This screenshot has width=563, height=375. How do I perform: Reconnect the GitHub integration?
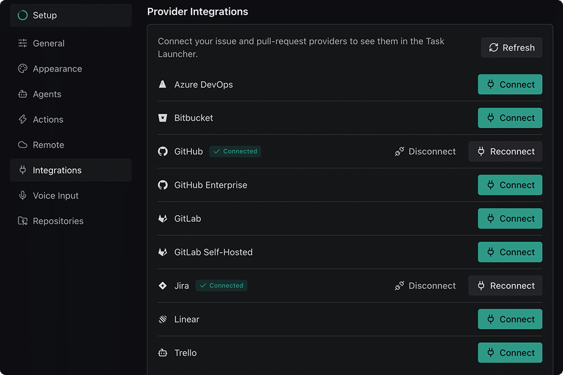pos(505,151)
